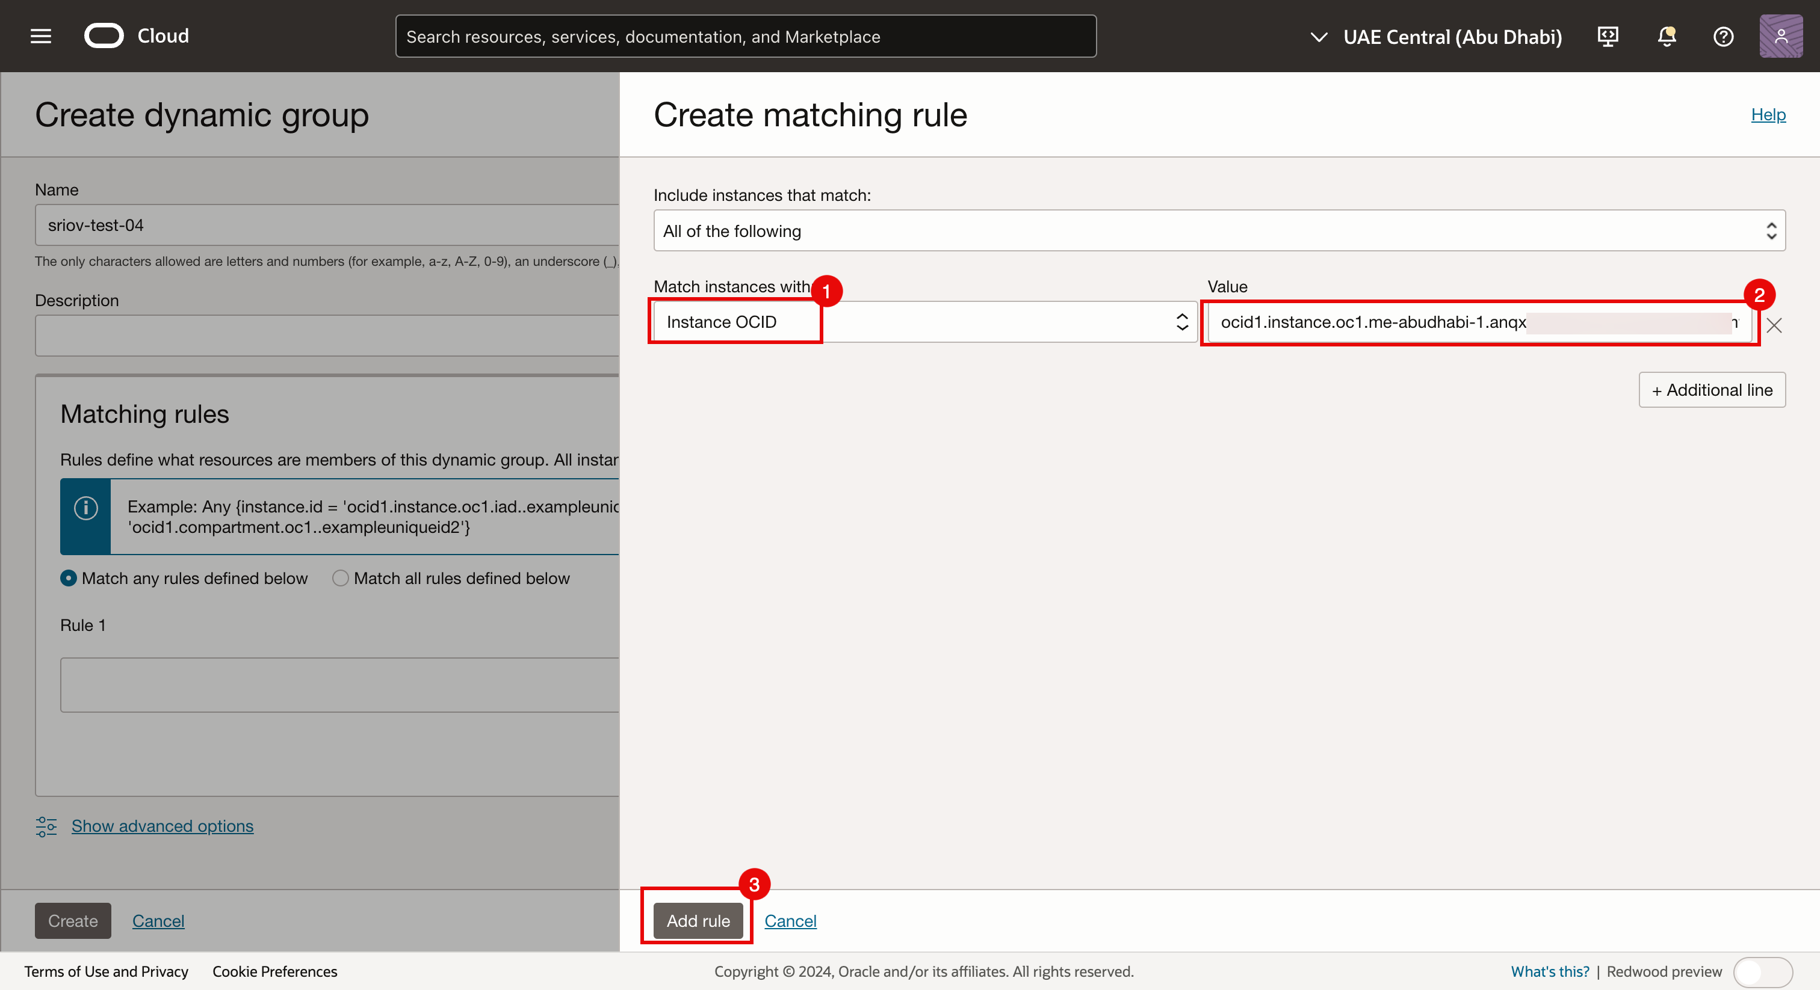Open the Help link in panel header

(x=1768, y=114)
